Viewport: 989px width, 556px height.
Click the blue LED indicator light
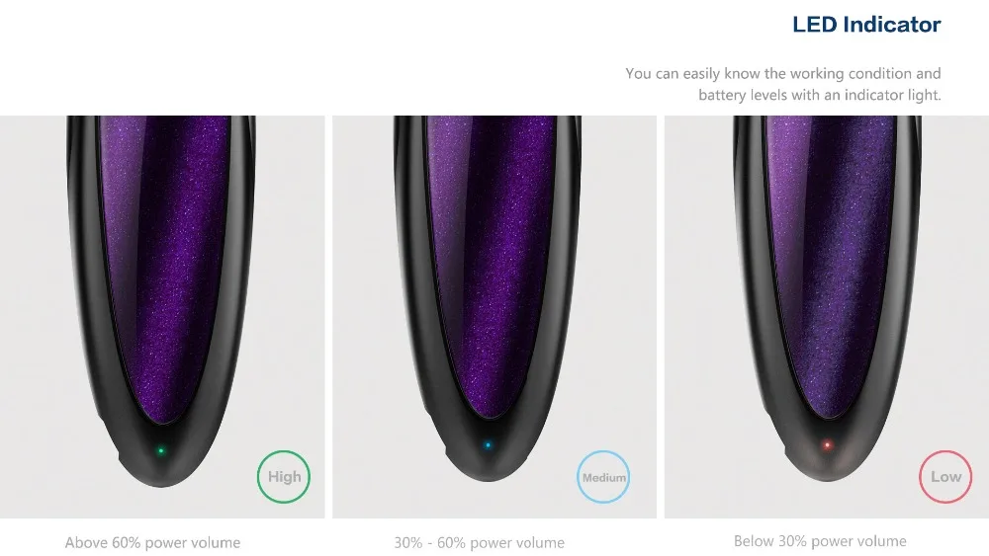click(x=488, y=445)
